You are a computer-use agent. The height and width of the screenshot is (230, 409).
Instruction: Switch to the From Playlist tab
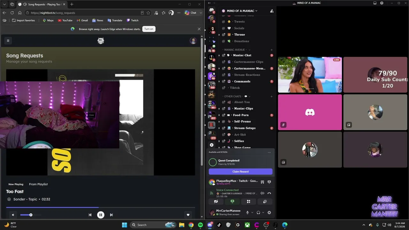click(38, 184)
